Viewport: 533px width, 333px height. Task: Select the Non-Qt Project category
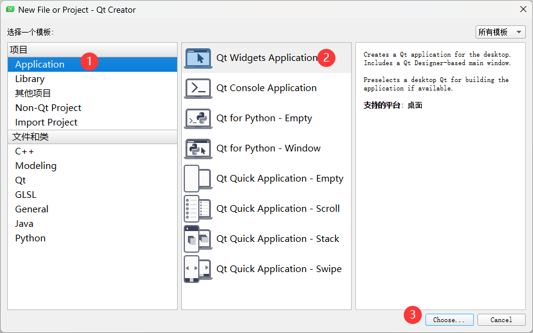(92, 108)
